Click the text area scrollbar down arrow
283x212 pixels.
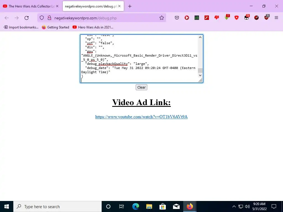pos(200,75)
